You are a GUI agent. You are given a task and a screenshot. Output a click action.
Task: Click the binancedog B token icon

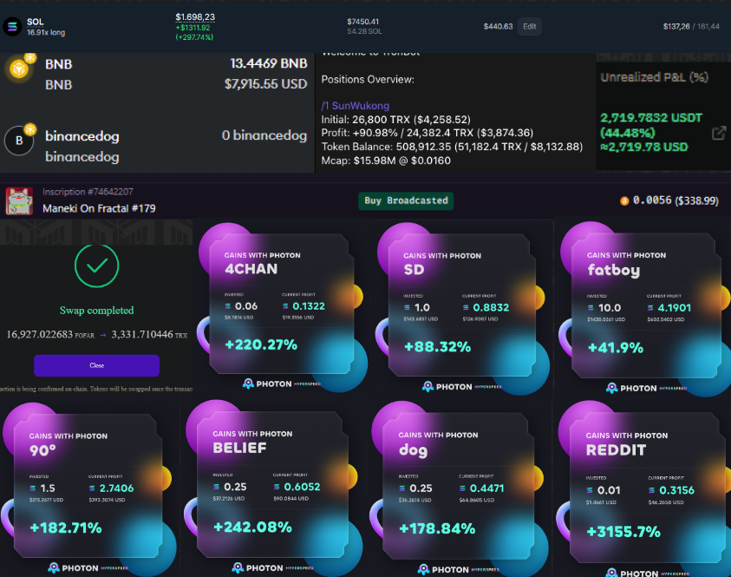click(19, 140)
